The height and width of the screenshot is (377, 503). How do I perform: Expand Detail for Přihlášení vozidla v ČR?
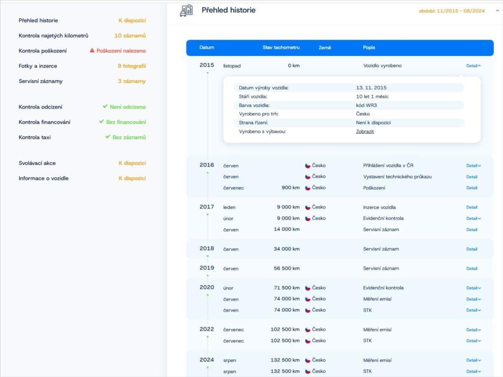[x=473, y=166]
